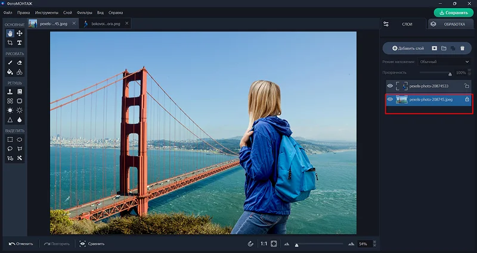477x253 pixels.
Task: Switch to the bokovoi...ora.png document tab
Action: tap(106, 24)
